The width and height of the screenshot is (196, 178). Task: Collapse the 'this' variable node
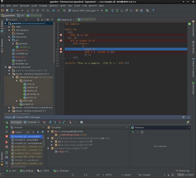point(48,132)
